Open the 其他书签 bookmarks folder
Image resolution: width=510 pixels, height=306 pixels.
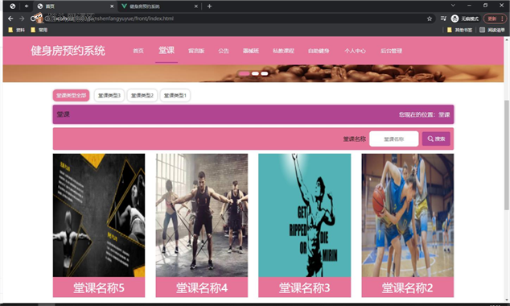tap(460, 30)
